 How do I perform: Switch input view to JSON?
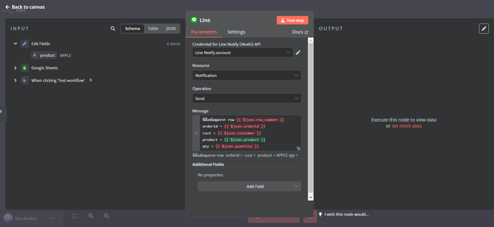click(171, 29)
